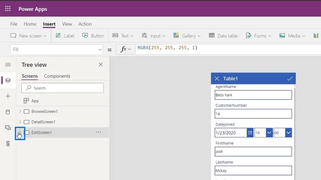Click the tree view Search box
The height and width of the screenshot is (180, 321).
pos(63,88)
